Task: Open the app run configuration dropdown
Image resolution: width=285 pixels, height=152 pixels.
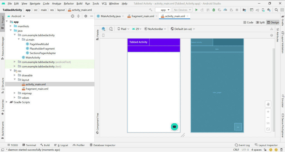Action: point(163,10)
